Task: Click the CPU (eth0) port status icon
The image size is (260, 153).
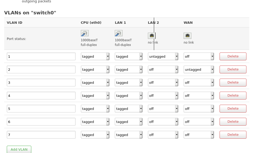Action: (x=84, y=33)
